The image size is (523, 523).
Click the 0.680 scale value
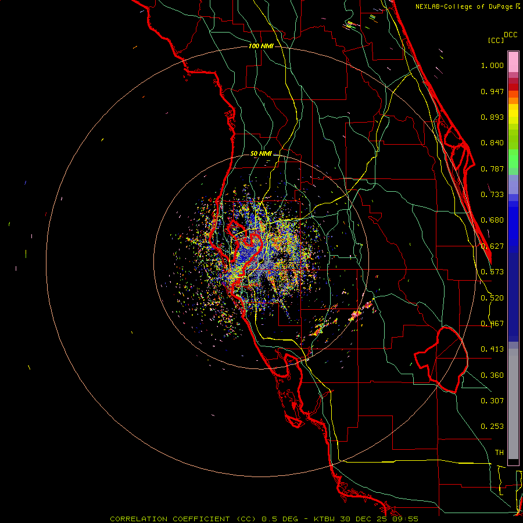492,220
